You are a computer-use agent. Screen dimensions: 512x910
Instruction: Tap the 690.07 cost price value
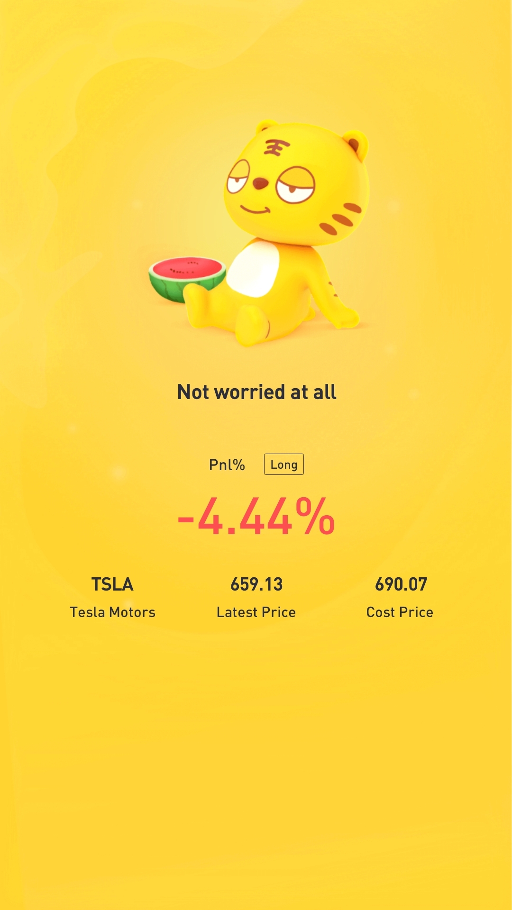[x=401, y=584]
